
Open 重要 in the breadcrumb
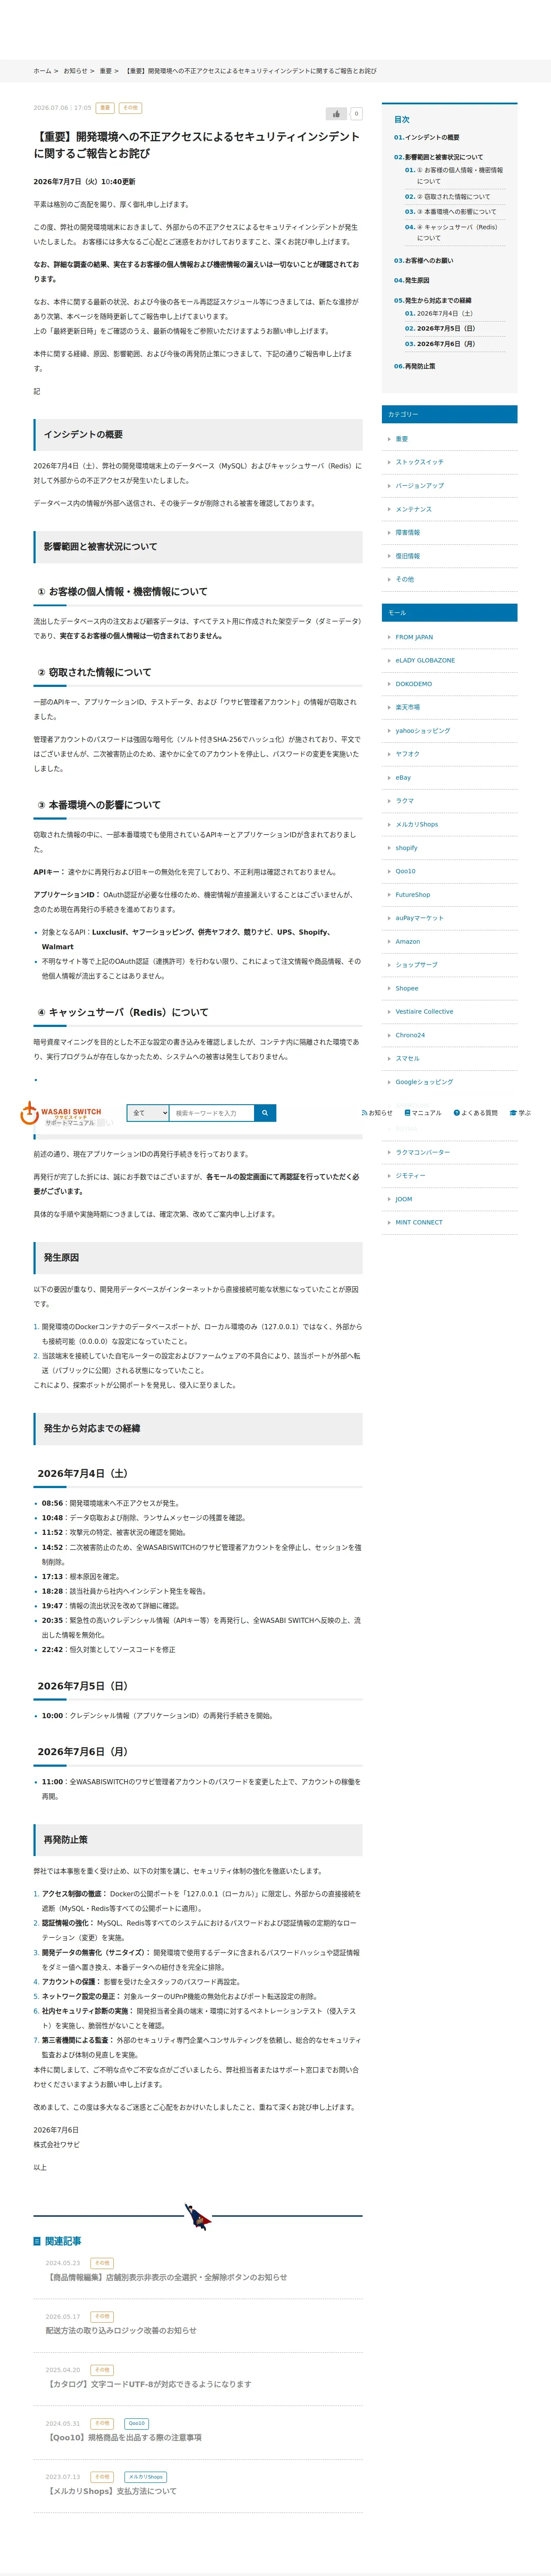[105, 71]
